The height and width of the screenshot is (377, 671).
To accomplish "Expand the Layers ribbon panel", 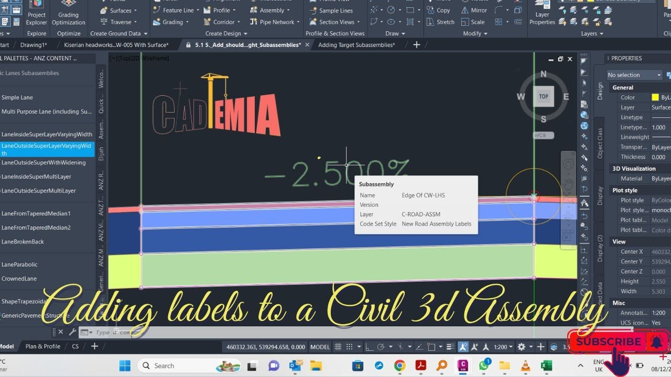I will pyautogui.click(x=592, y=34).
